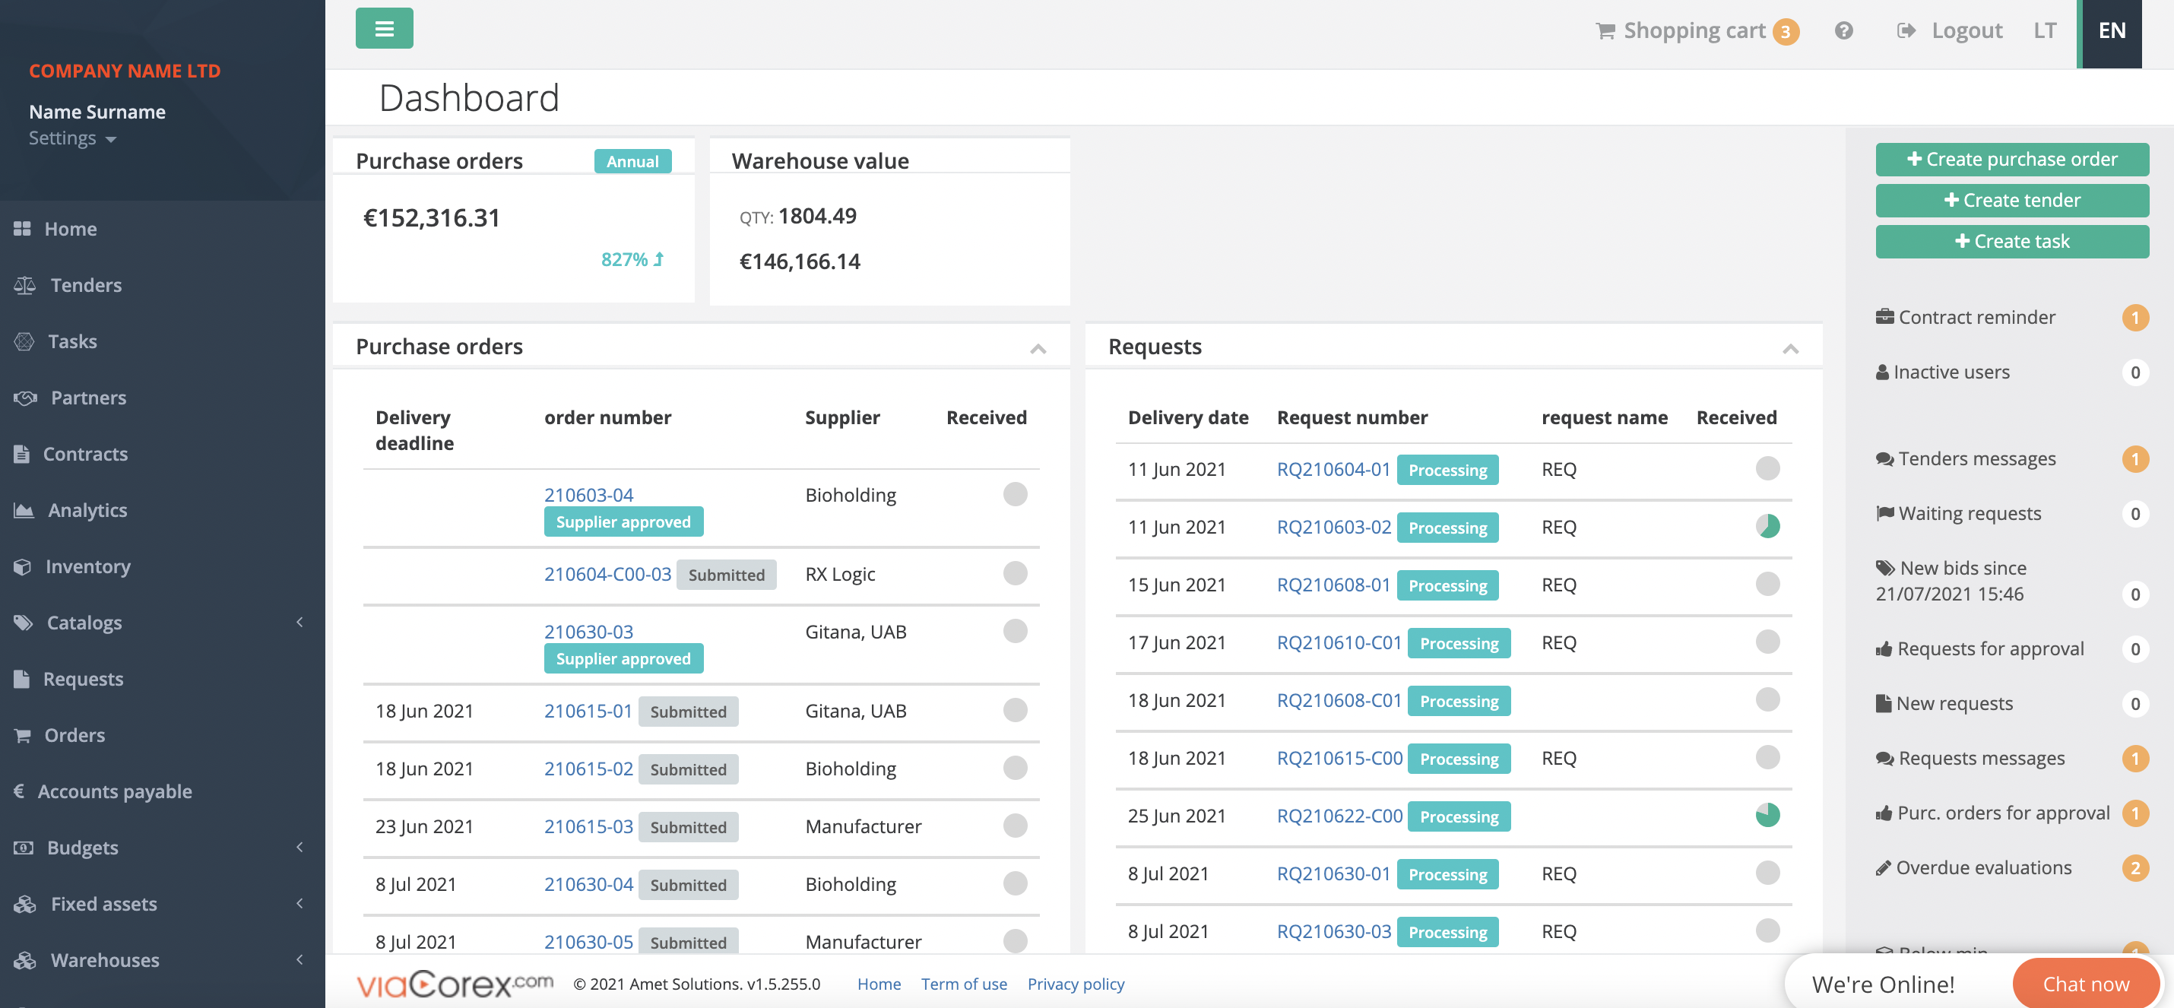Go to the Orders section in the sidebar

point(75,734)
